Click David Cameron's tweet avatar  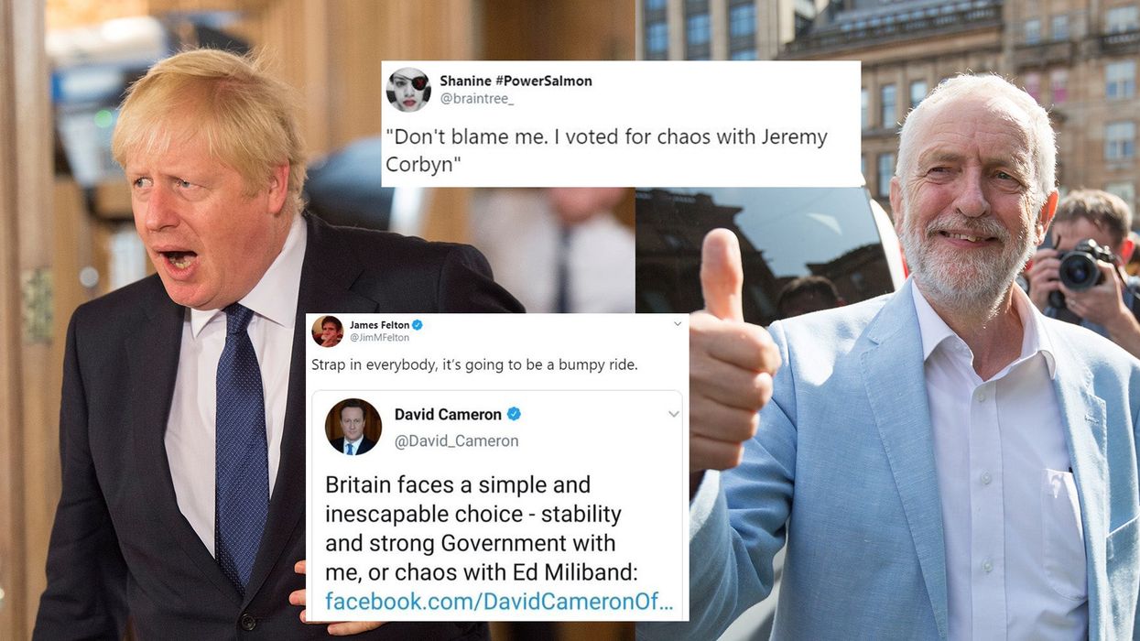click(x=353, y=427)
